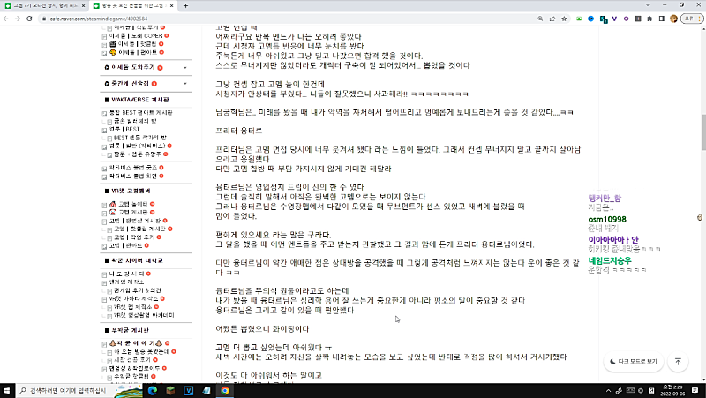Viewport: 706px width, 398px height.
Task: Open the blue circular extension icon
Action: (x=590, y=19)
